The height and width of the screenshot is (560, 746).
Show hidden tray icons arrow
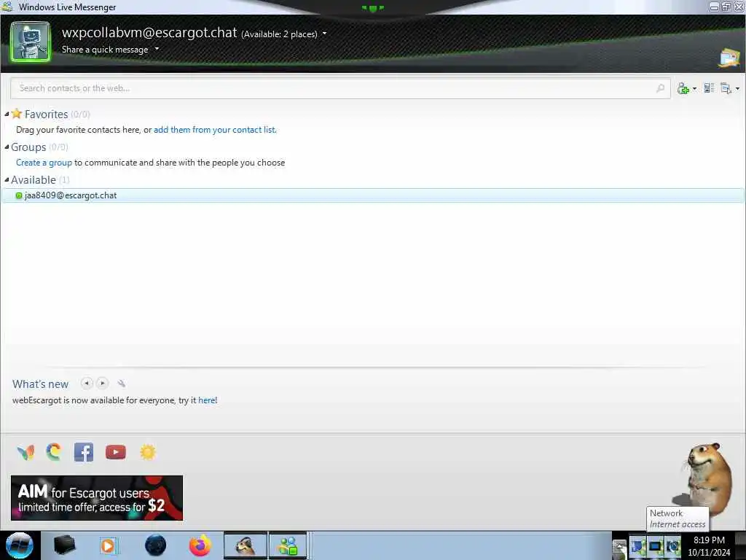(619, 548)
